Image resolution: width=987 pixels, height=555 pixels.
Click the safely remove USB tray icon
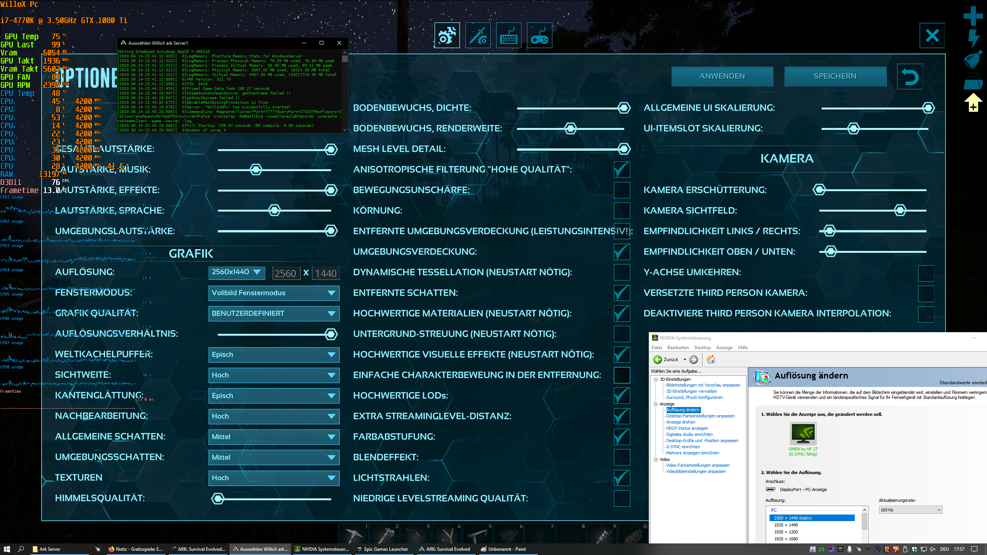pyautogui.click(x=905, y=549)
